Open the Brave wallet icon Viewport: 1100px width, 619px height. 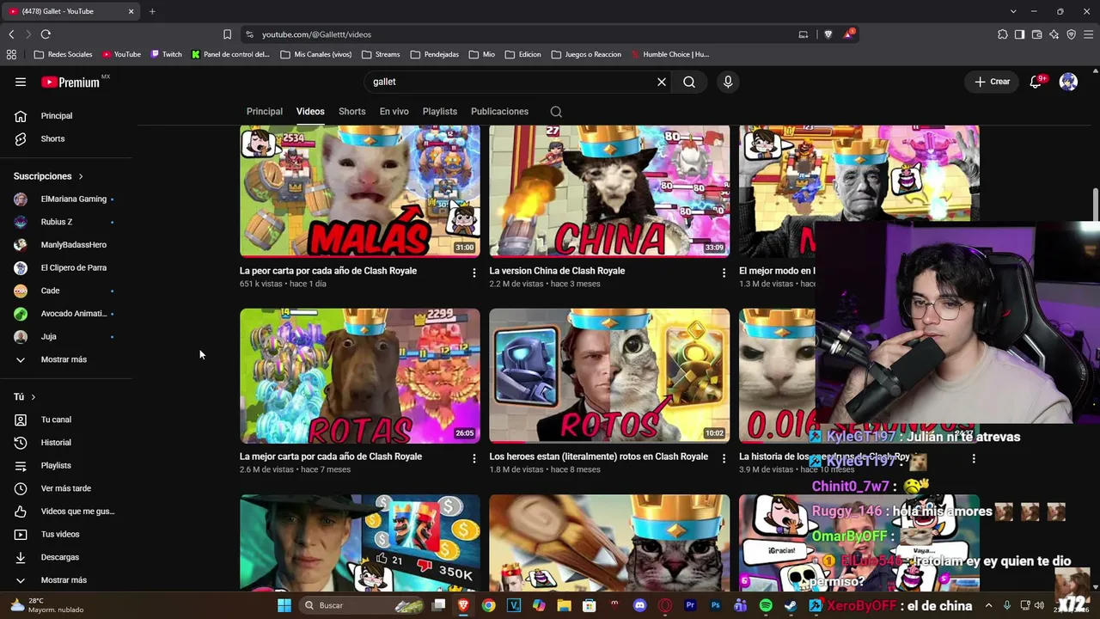[x=1036, y=34]
